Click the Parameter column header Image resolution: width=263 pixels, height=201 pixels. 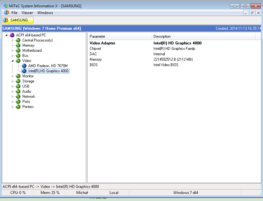(119, 36)
